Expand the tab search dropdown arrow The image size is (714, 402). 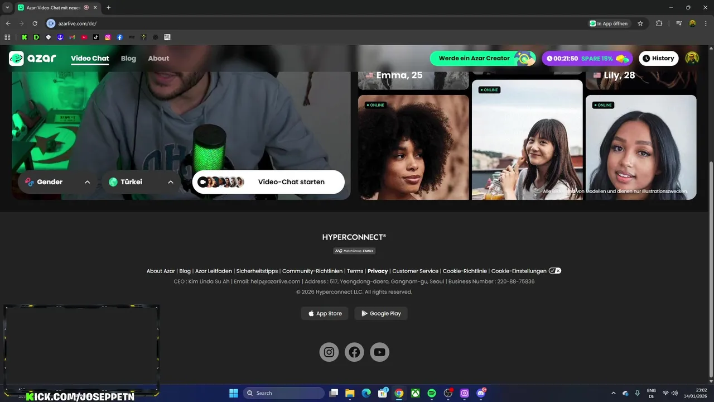(7, 7)
